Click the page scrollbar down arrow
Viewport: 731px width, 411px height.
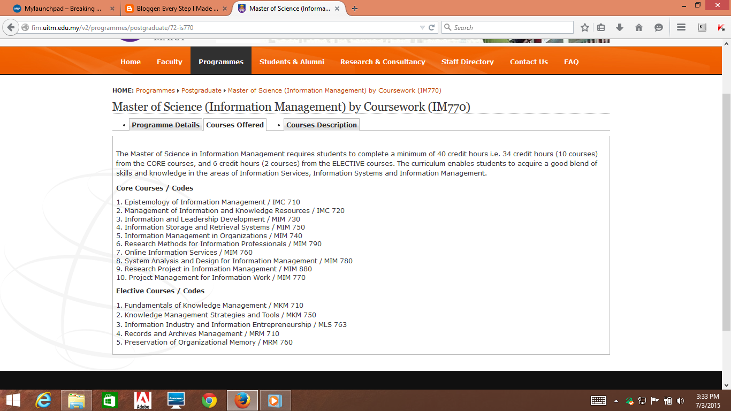tap(726, 385)
